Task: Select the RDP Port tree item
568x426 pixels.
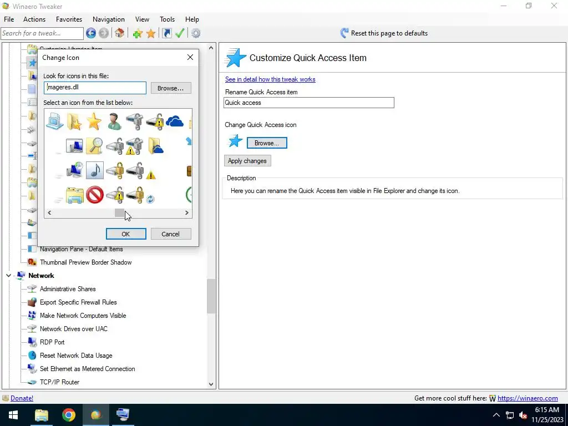Action: (x=52, y=342)
